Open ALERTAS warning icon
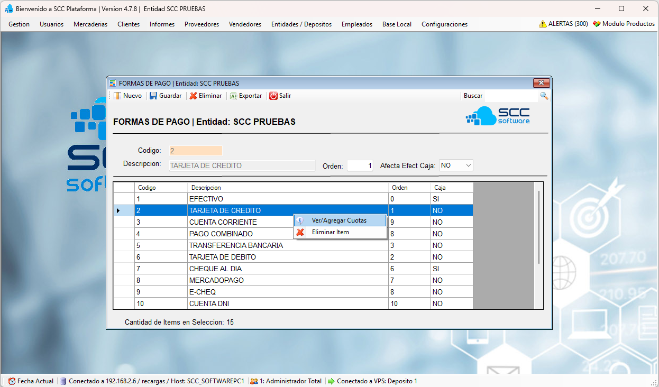Screen dimensions: 659x387 tap(543, 24)
